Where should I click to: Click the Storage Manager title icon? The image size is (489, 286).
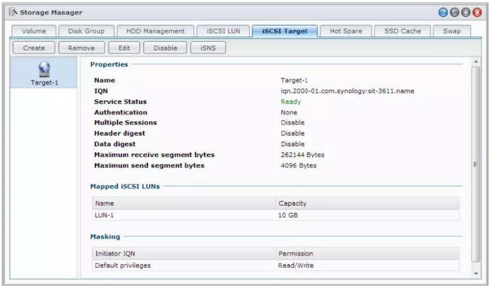(13, 12)
